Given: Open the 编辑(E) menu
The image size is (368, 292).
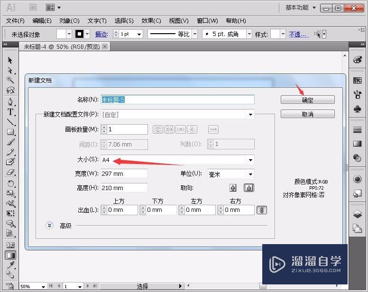Looking at the screenshot, I should tap(42, 21).
